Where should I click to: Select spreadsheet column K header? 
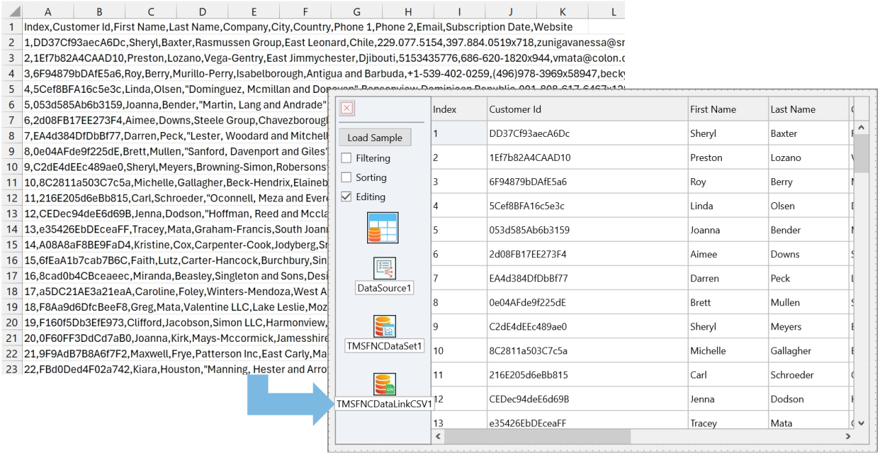(x=562, y=12)
